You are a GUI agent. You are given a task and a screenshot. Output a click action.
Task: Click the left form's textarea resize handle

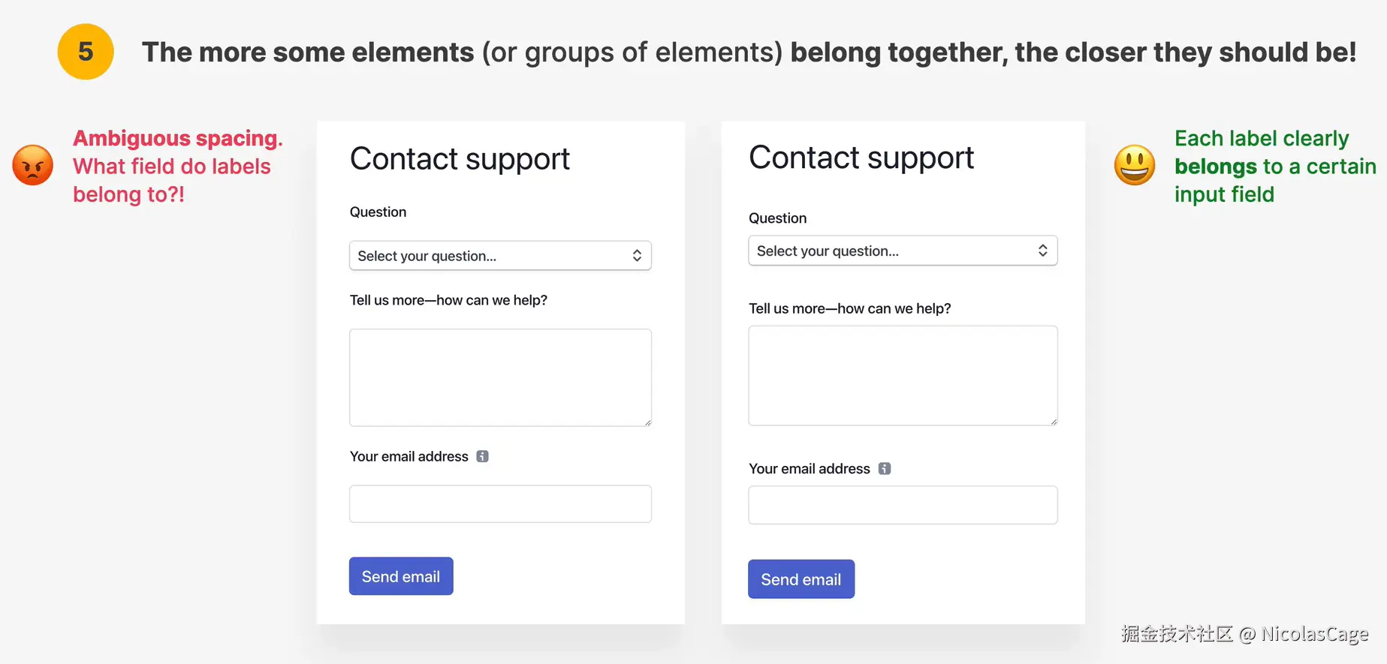(647, 422)
